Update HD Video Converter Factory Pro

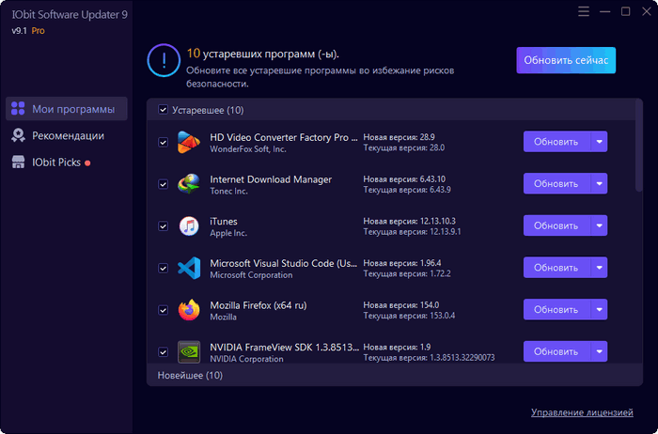click(556, 142)
